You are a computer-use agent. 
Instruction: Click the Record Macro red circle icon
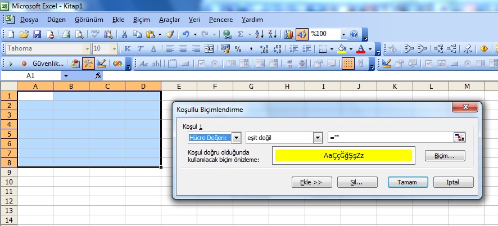coord(24,64)
